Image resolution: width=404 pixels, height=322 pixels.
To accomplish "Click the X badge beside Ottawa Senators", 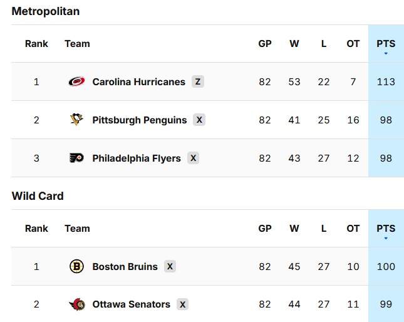I will tap(182, 304).
